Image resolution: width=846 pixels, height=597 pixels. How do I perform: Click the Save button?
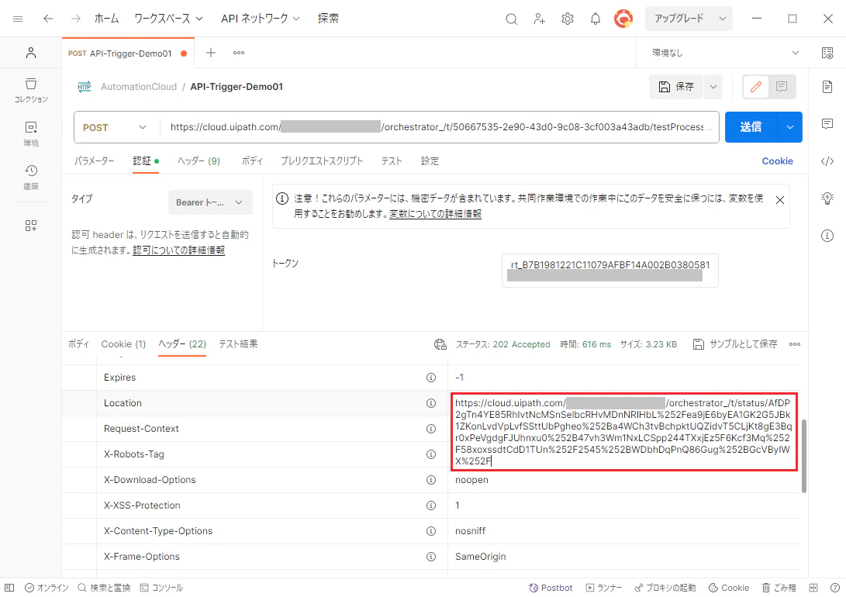tap(677, 87)
